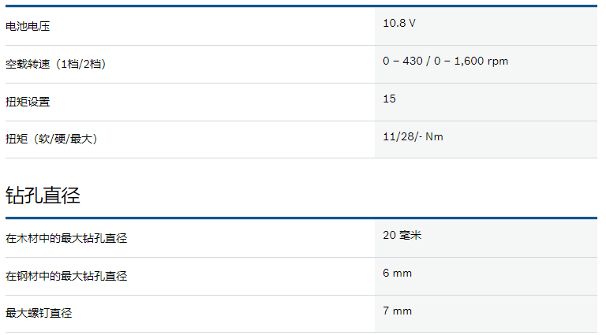Screen dimensions: 606x335
Task: Click the 0 – 430 / 0 – 1,600 rpm value
Action: (445, 61)
